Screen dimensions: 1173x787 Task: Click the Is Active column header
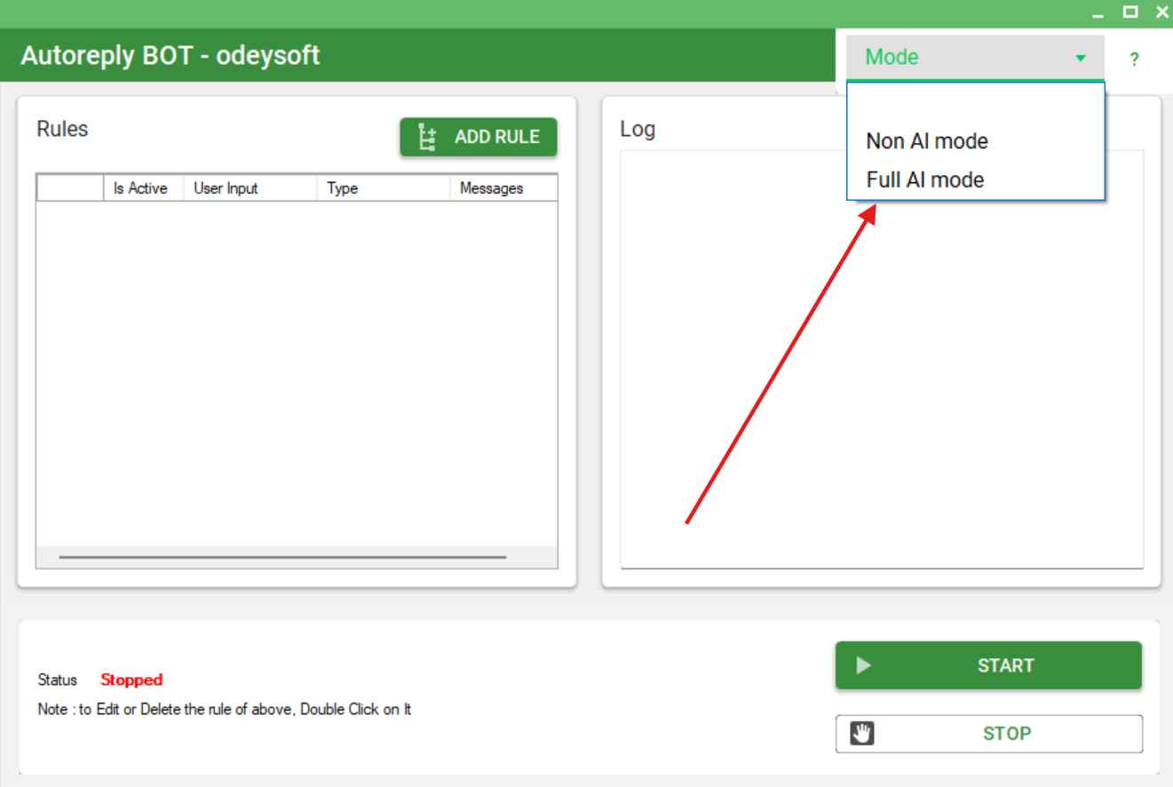[x=143, y=188]
